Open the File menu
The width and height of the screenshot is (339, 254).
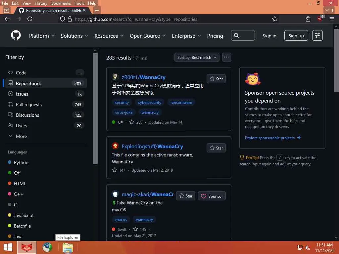pos(5,3)
